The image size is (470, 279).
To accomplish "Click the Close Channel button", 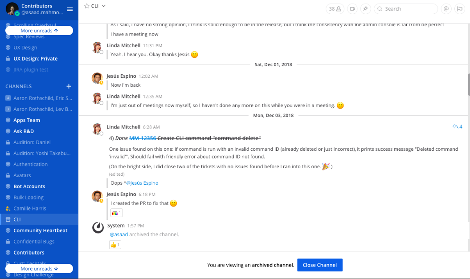I will point(320,265).
